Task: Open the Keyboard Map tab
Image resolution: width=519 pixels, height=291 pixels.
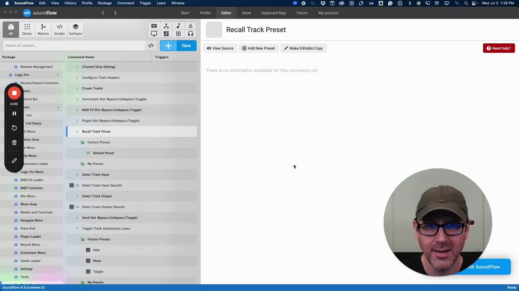Action: [x=274, y=13]
